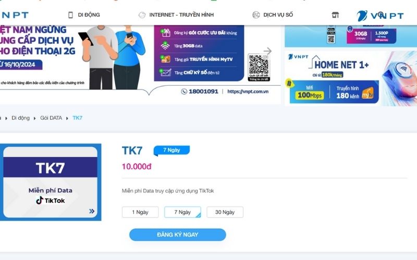
Task: Go to Di động in breadcrumb
Action: (20, 118)
